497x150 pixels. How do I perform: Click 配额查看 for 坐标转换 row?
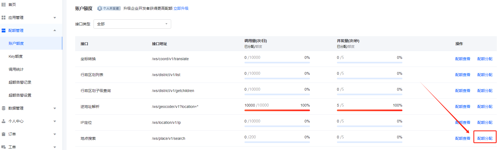pyautogui.click(x=463, y=59)
